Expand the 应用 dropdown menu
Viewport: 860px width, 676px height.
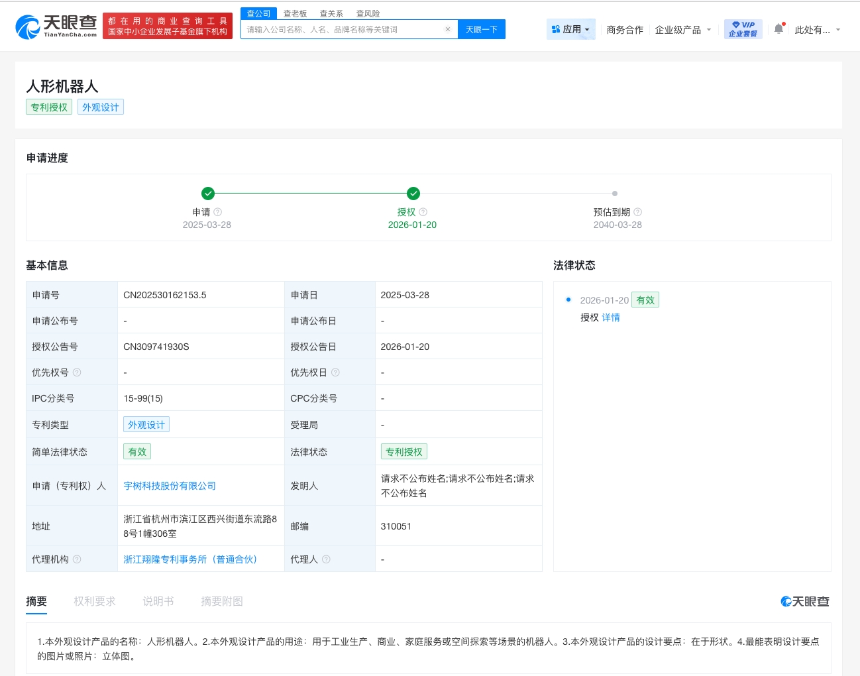click(570, 29)
